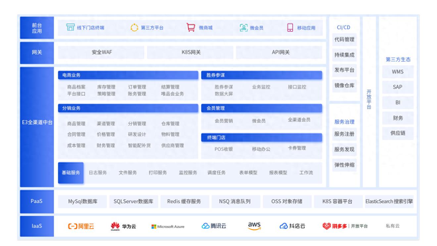The image size is (437, 246).
Task: Click the WMS ecosystem box
Action: coord(398,72)
